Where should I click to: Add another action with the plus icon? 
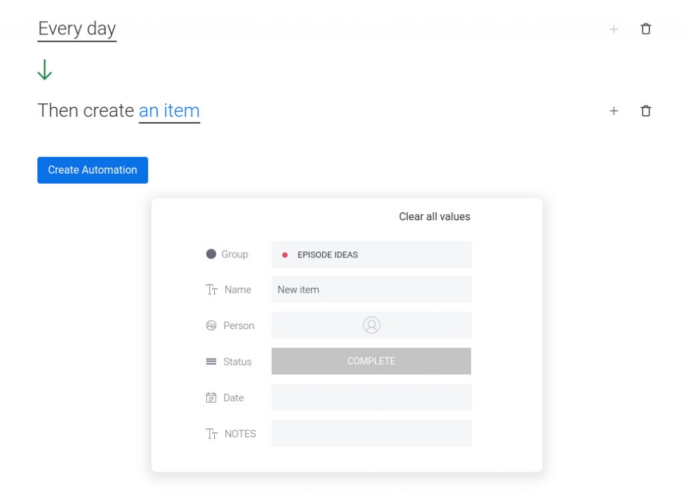click(x=614, y=110)
